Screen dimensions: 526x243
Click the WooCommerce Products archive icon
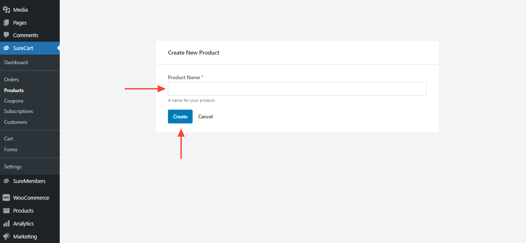(6, 211)
